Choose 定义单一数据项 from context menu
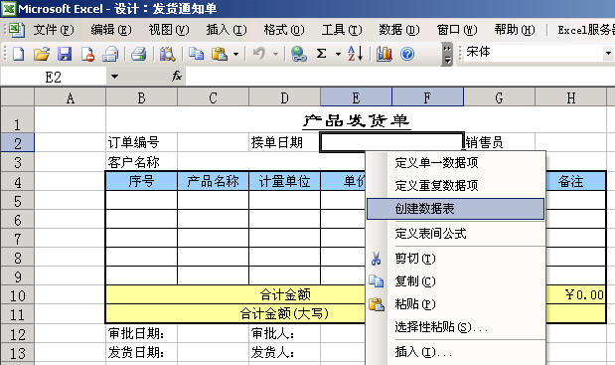This screenshot has height=365, width=615. coord(455,162)
